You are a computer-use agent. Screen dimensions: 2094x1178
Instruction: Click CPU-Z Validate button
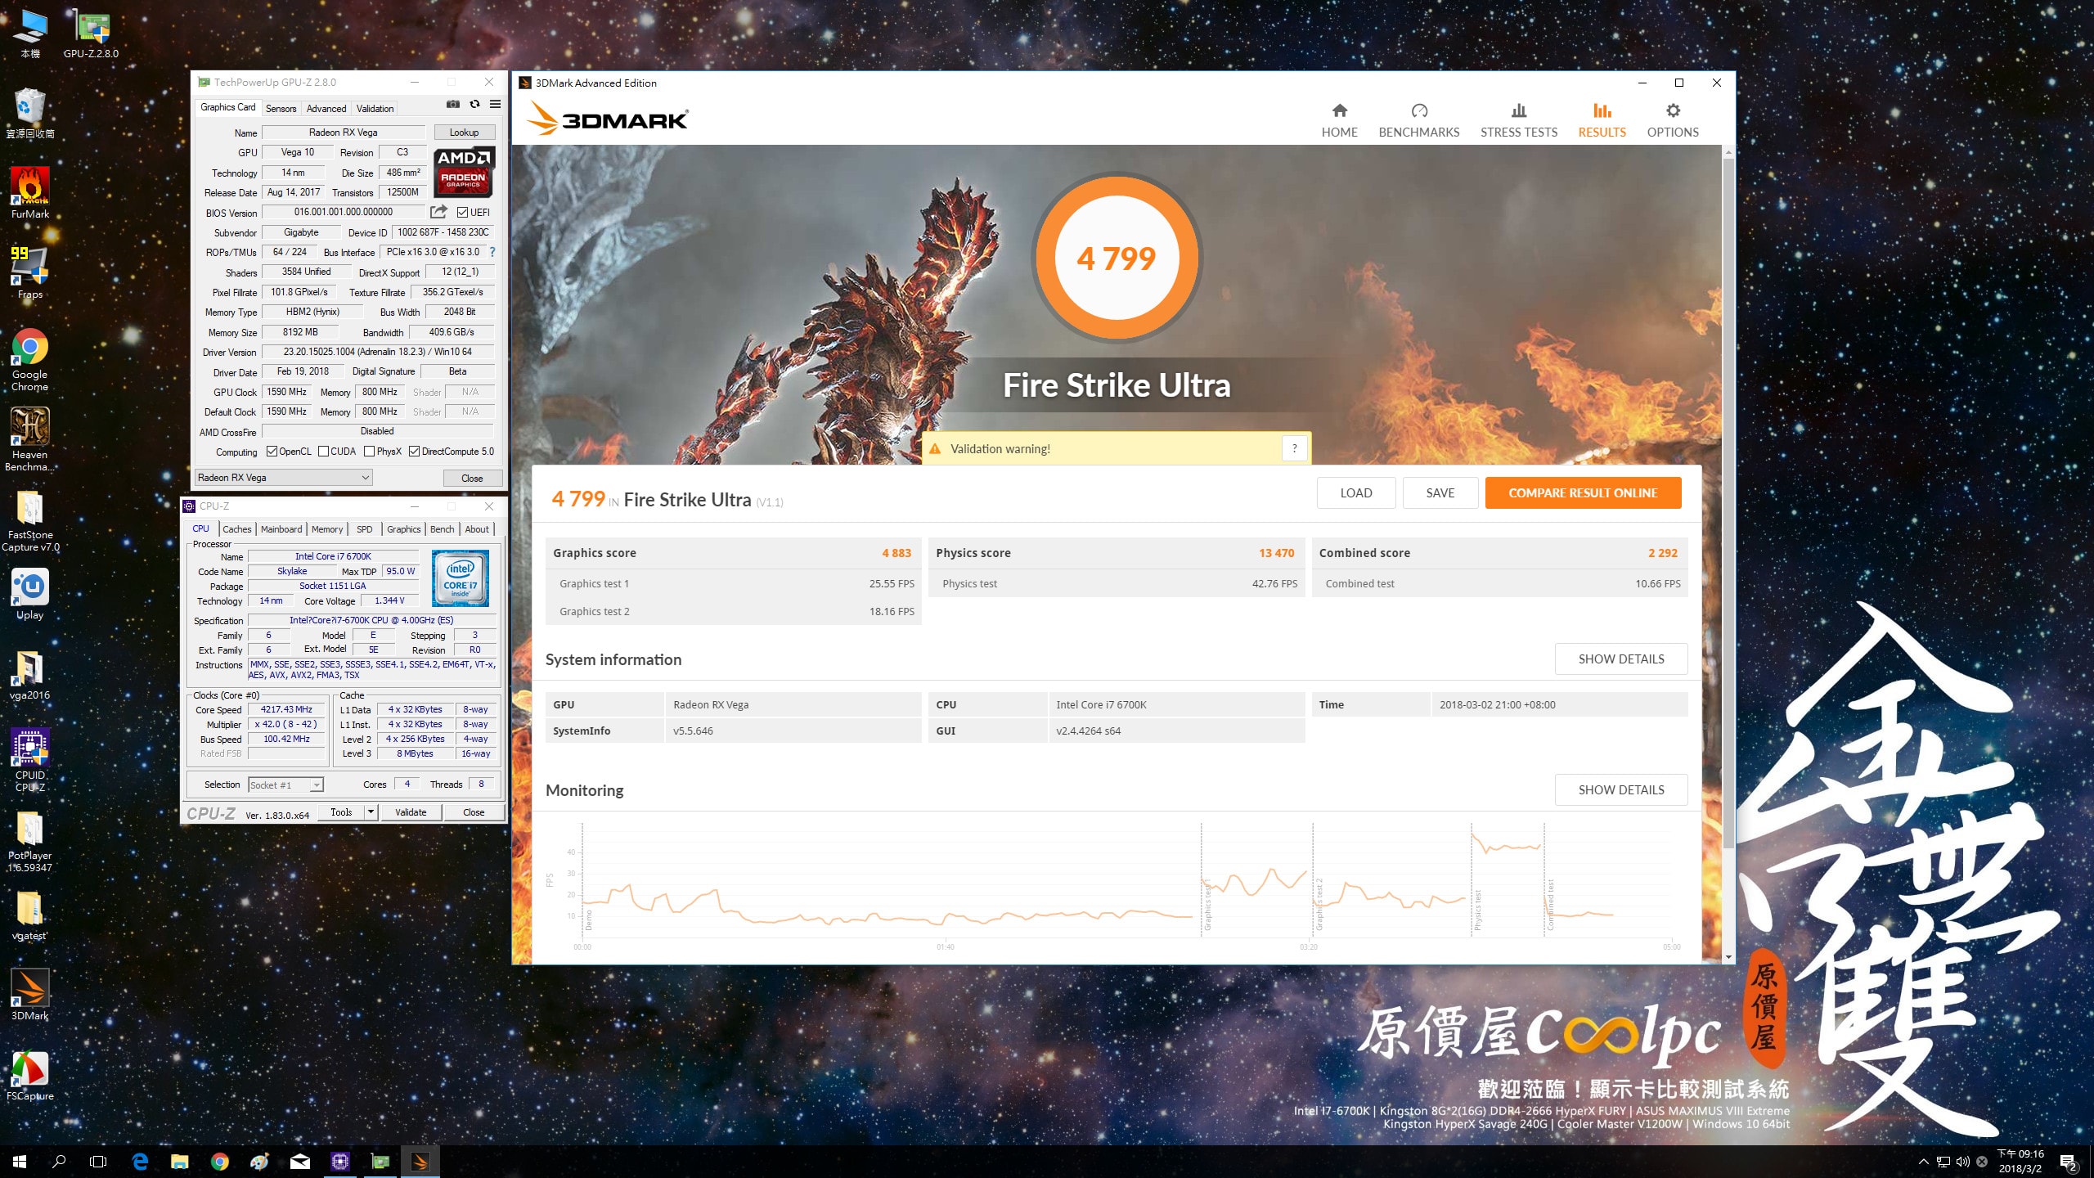coord(411,812)
